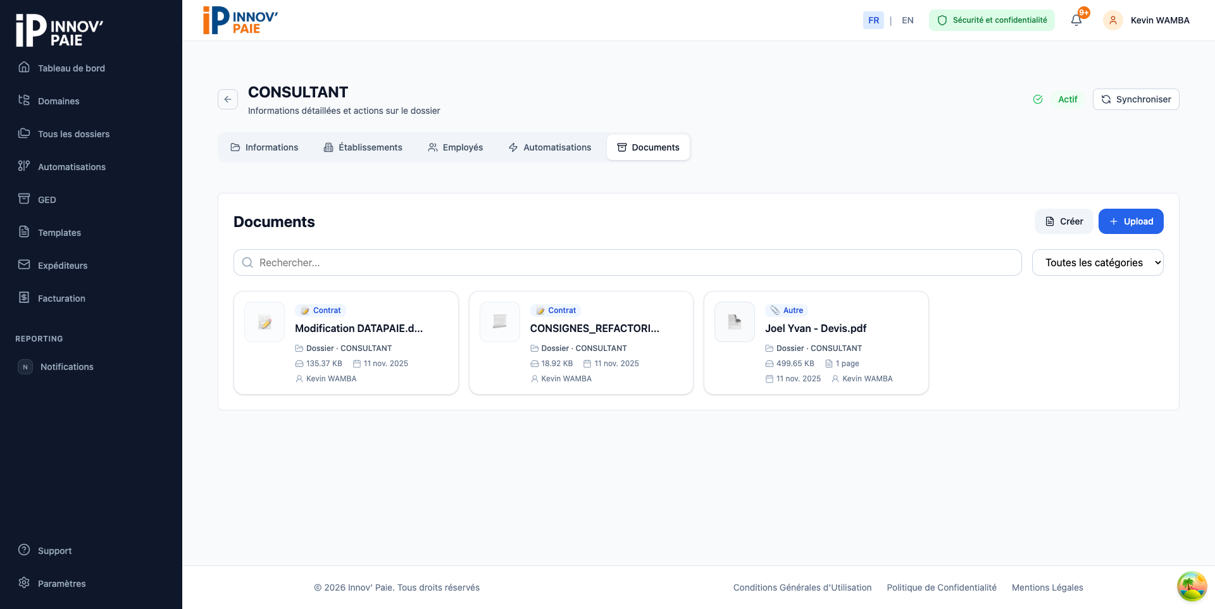Click the floating beach icon bottom-right
Image resolution: width=1215 pixels, height=609 pixels.
pos(1192,586)
